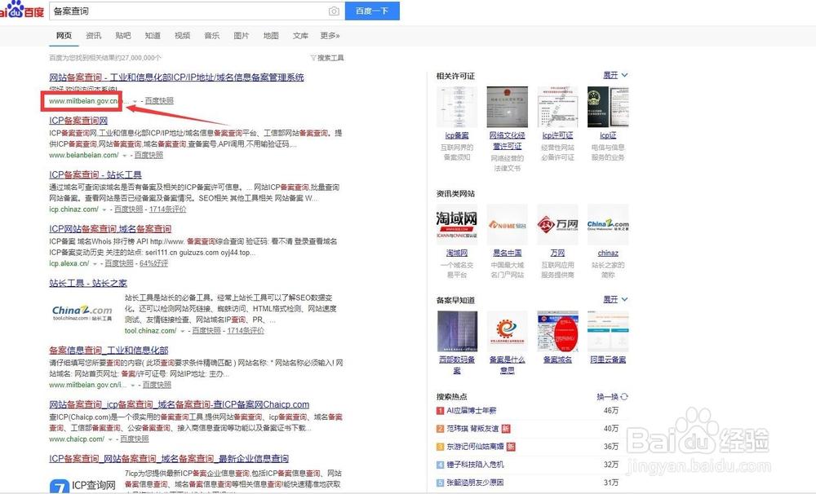Viewport: 816px width, 494px height.
Task: Open the 网站备案查询 工业和信息化部 result
Action: (x=176, y=77)
